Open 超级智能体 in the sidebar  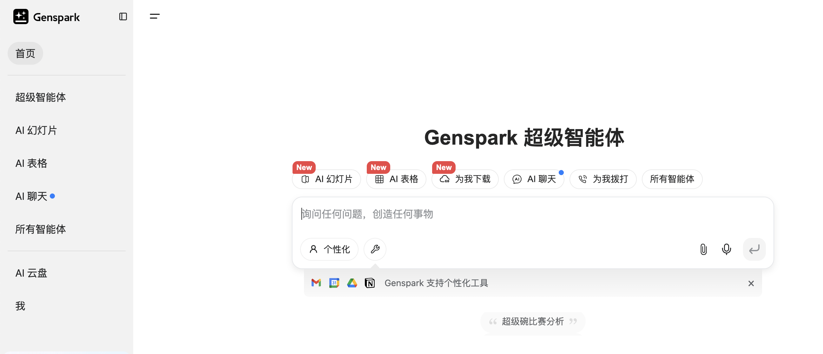click(41, 97)
